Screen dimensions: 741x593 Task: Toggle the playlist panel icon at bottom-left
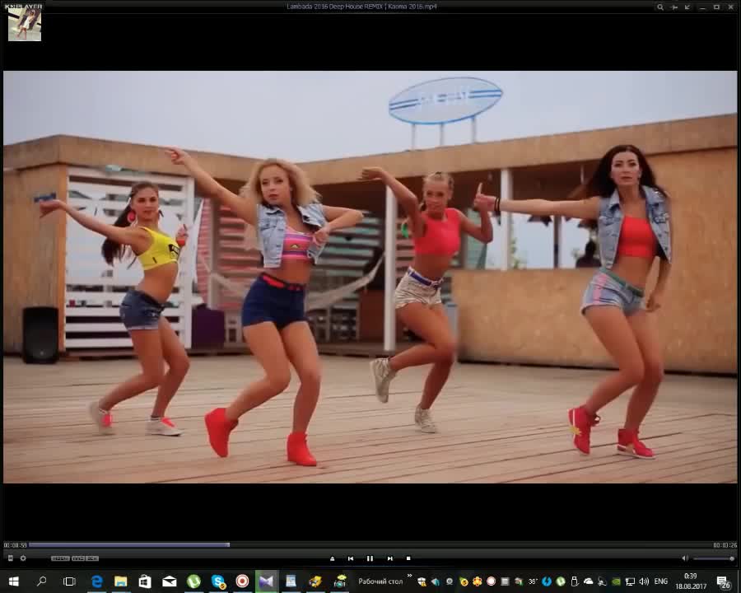(x=10, y=558)
